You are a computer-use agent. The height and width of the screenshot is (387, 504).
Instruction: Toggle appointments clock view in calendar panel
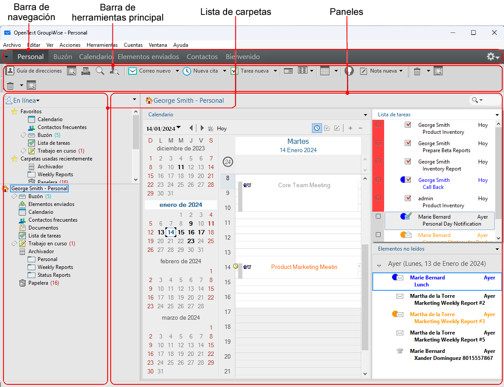(317, 128)
